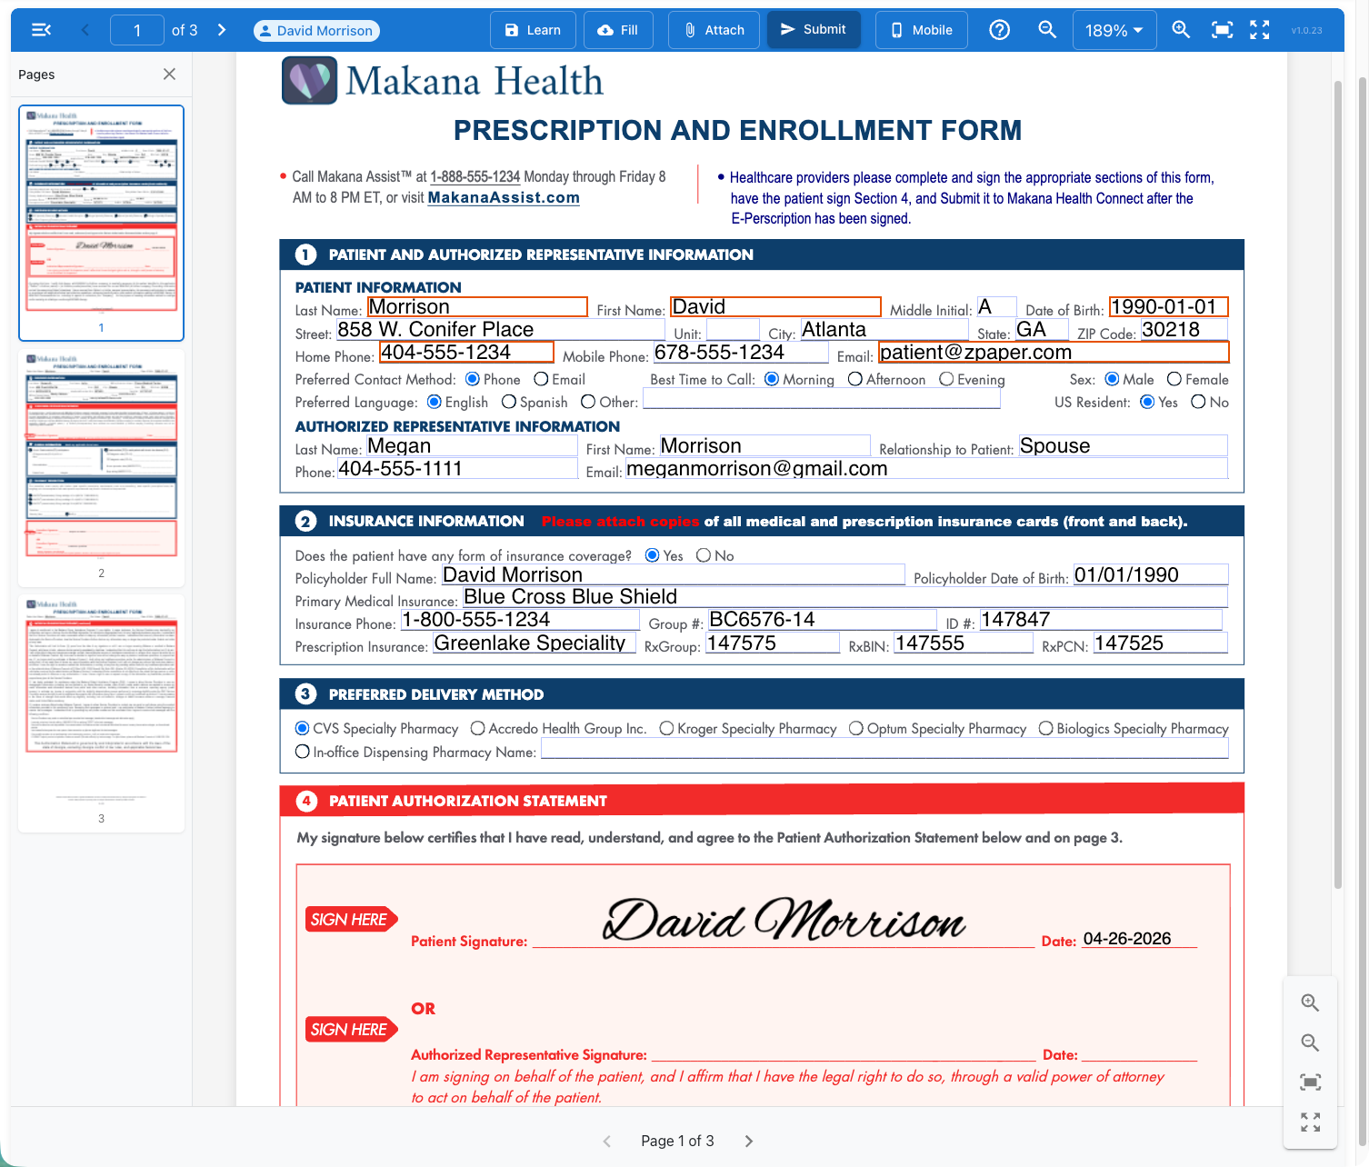This screenshot has height=1167, width=1369.
Task: Click floating fit-to-page icon at bottom right
Action: pyautogui.click(x=1310, y=1082)
